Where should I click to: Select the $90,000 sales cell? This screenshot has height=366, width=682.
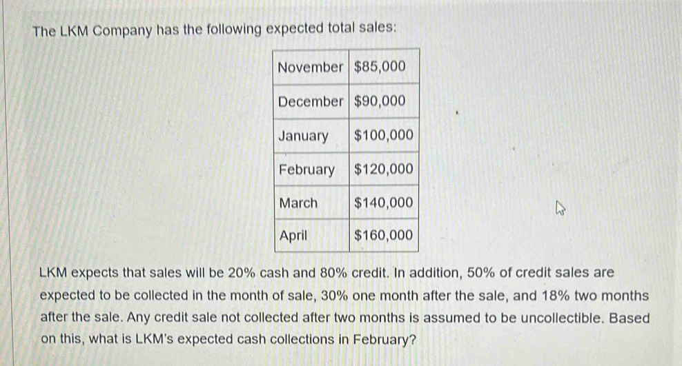(379, 101)
